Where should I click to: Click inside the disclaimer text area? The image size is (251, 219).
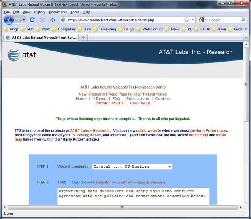point(133,196)
